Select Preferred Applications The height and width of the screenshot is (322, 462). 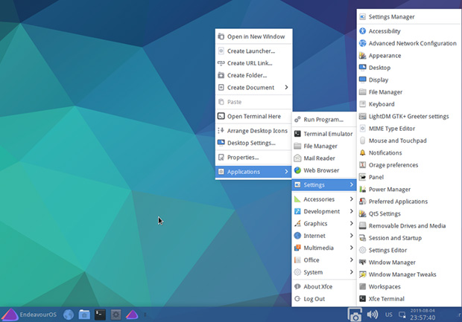(x=409, y=202)
